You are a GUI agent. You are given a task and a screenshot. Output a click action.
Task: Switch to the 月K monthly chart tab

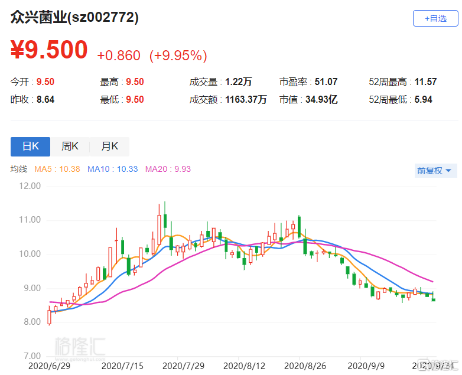tap(110, 146)
